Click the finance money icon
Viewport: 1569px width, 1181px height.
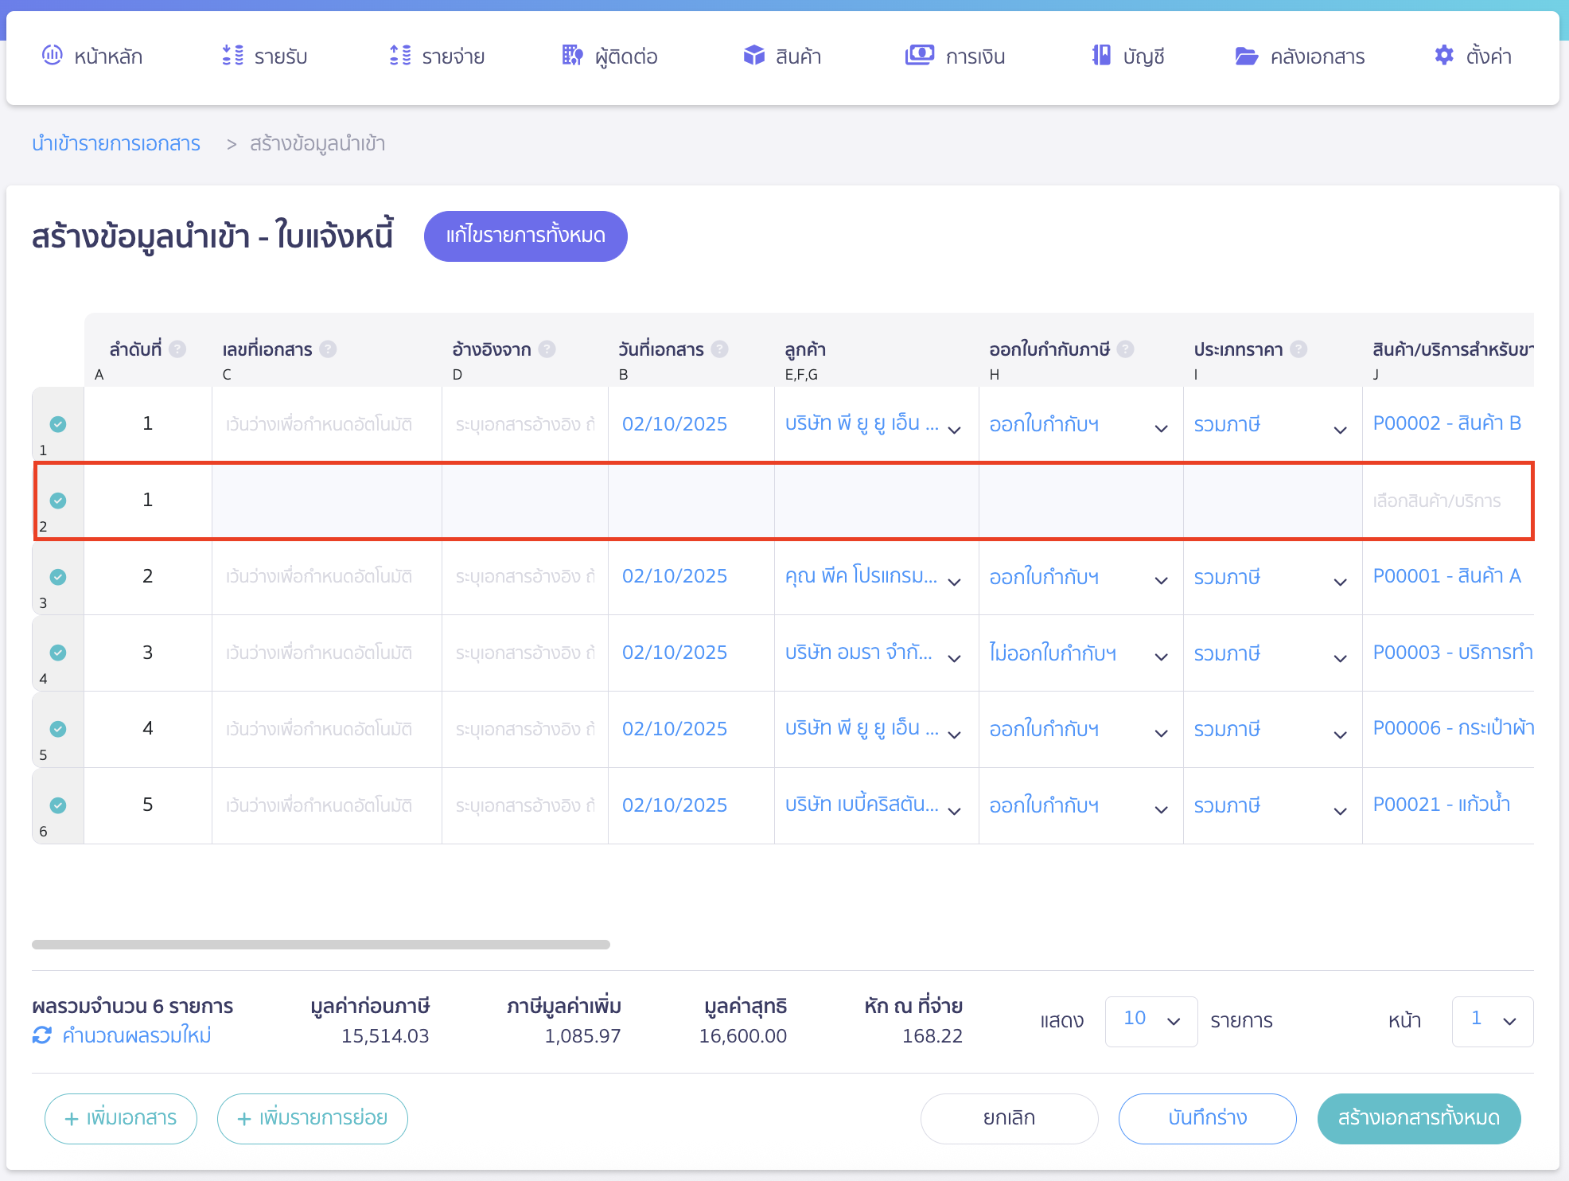pyautogui.click(x=919, y=56)
